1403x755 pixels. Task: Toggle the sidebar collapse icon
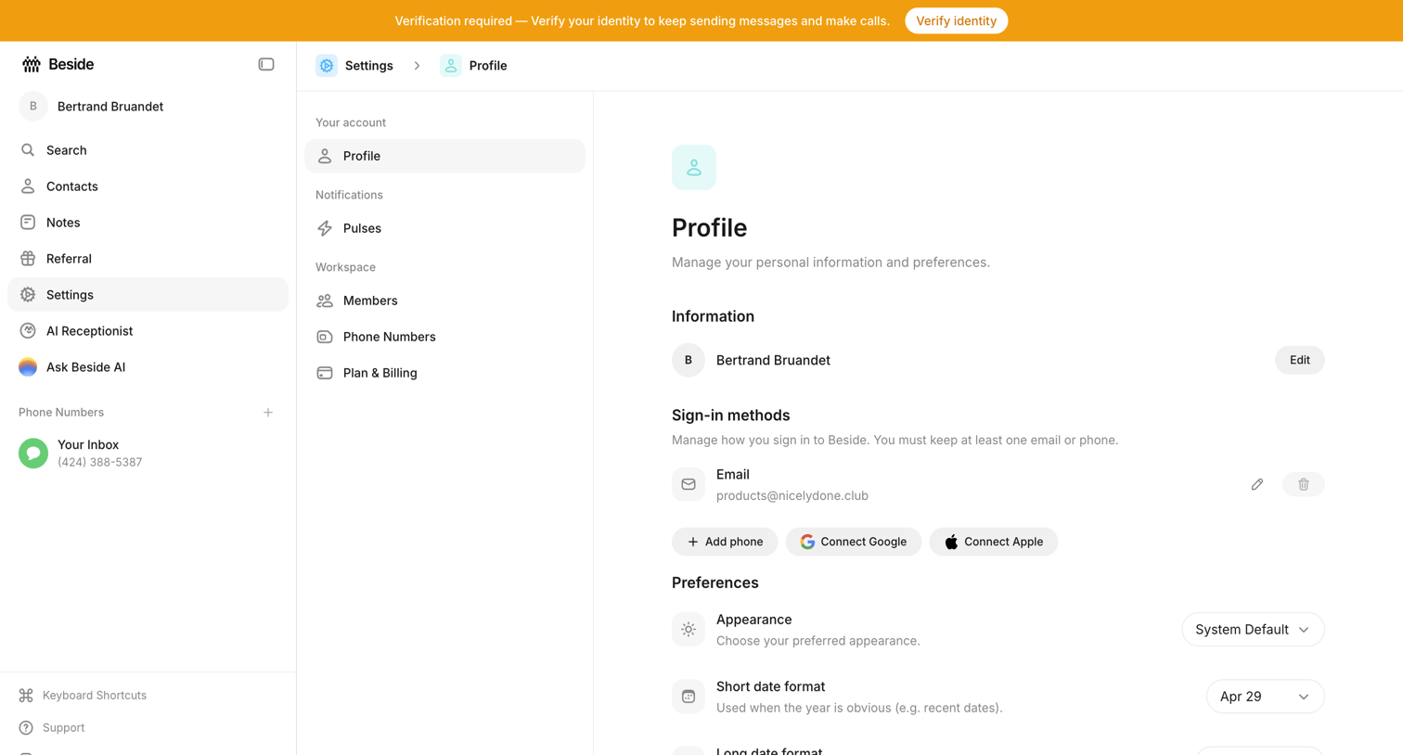266,65
